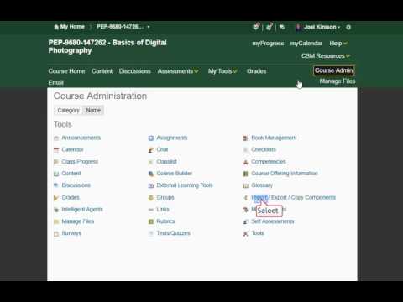
Task: Switch to Name view
Action: pos(93,110)
